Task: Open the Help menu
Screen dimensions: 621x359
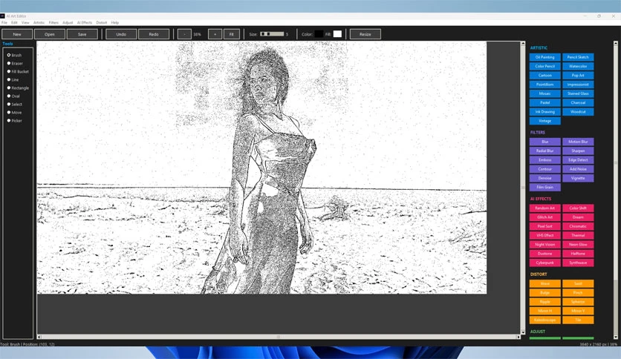Action: pyautogui.click(x=115, y=22)
